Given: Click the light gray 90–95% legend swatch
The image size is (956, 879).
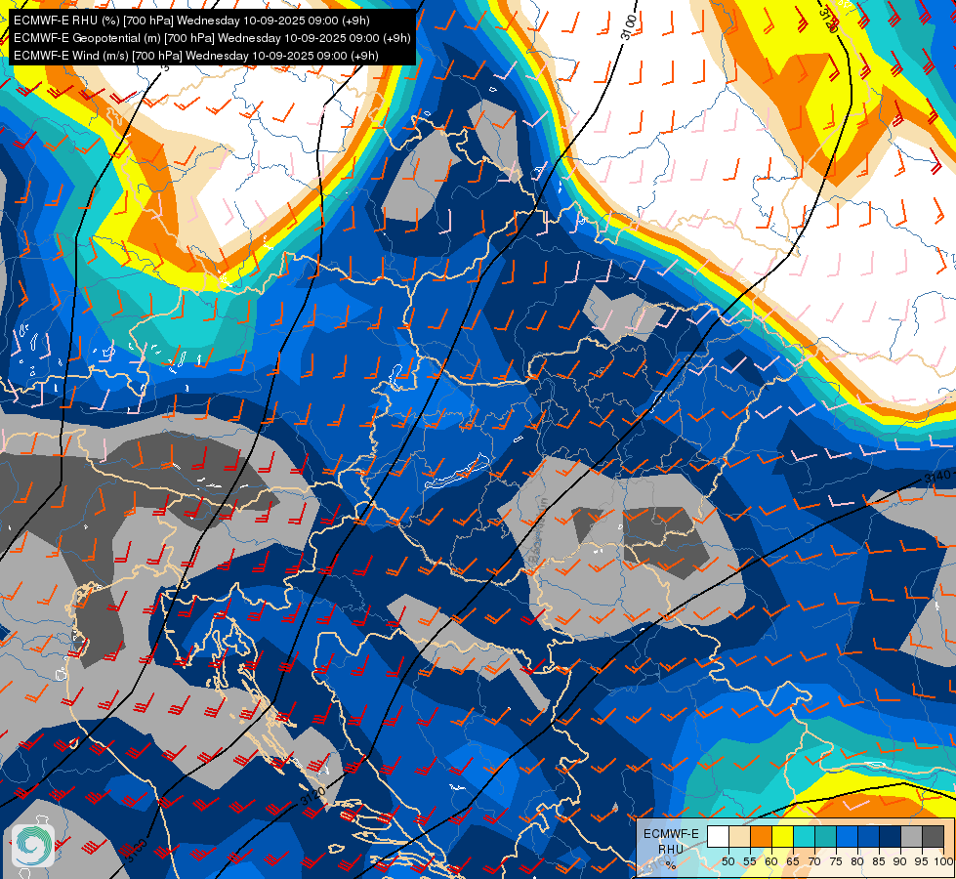Looking at the screenshot, I should click(911, 836).
